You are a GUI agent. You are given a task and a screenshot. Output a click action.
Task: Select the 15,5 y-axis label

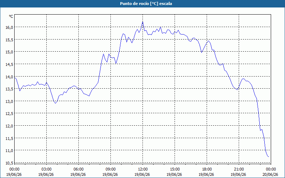(10, 40)
